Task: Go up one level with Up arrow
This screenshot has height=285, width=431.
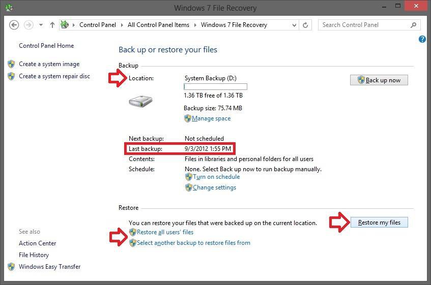Action: click(52, 25)
